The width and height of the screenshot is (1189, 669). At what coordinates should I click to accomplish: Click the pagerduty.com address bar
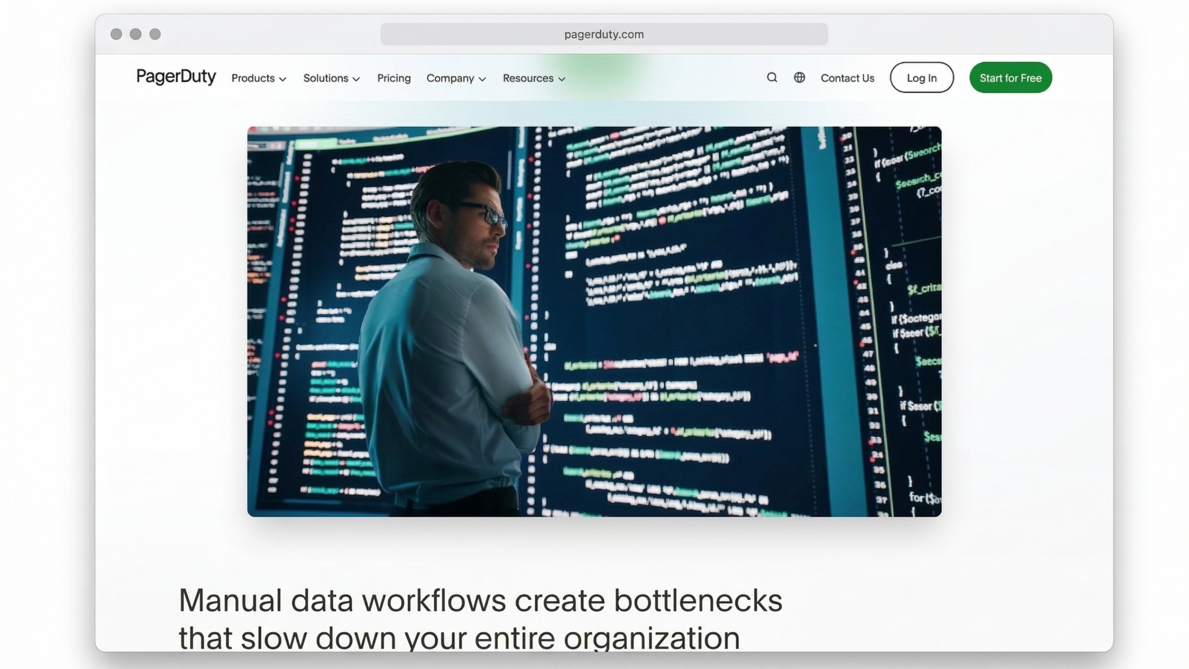(x=604, y=34)
